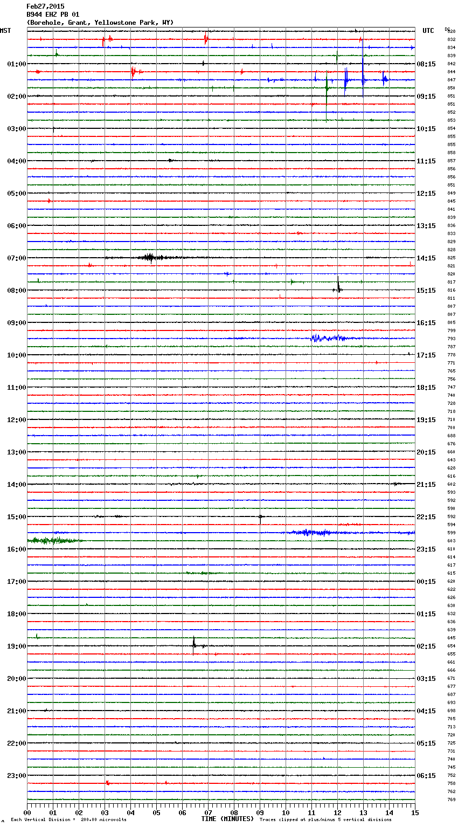Select the 07:00 MST hour label
This screenshot has height=827, width=458.
coord(17,258)
